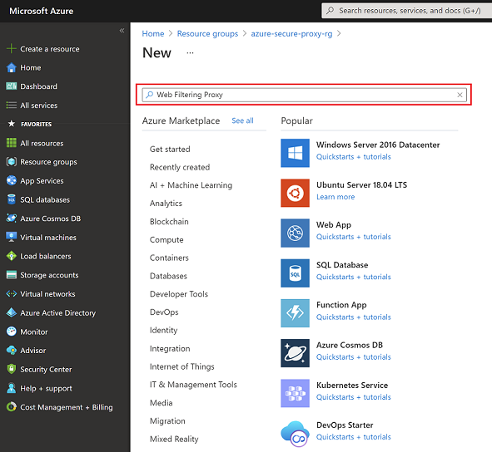Open Quickstarts + tutorials under Kubernetes Service
This screenshot has width=492, height=452.
[353, 397]
